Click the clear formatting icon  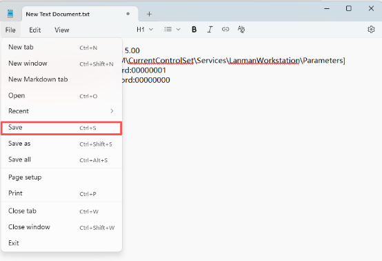[241, 29]
